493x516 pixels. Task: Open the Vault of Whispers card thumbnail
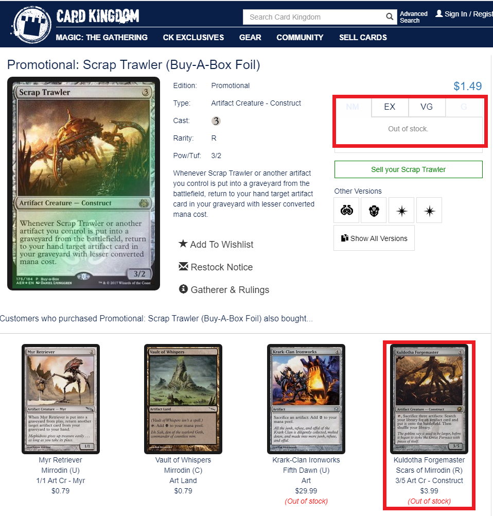(x=183, y=399)
